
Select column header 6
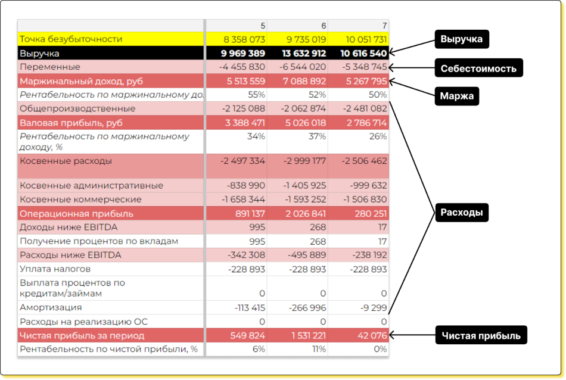(x=324, y=26)
